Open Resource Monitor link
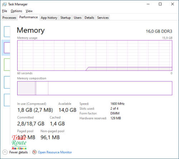 [55, 152]
